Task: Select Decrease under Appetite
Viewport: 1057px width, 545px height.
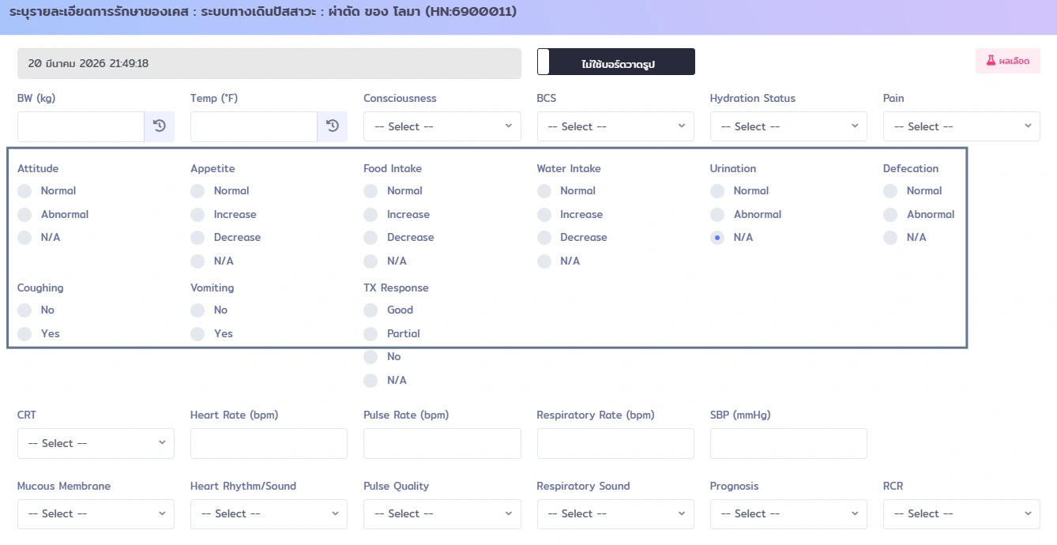Action: tap(198, 238)
